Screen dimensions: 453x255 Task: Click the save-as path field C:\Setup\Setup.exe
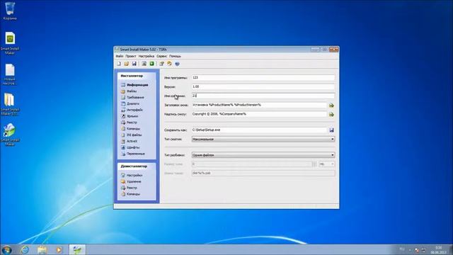[x=259, y=130]
